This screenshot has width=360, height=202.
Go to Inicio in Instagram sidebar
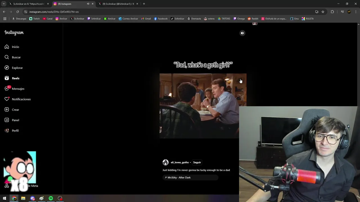tap(12, 47)
